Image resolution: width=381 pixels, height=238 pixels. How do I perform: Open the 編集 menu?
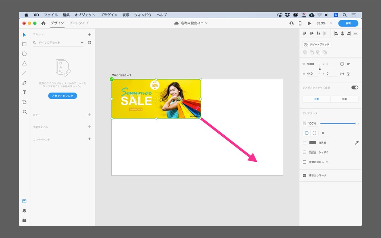coord(66,15)
